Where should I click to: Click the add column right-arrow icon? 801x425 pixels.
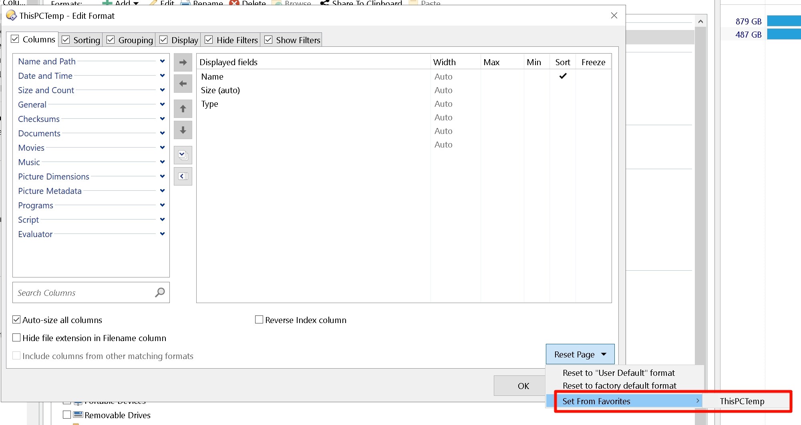(x=183, y=62)
